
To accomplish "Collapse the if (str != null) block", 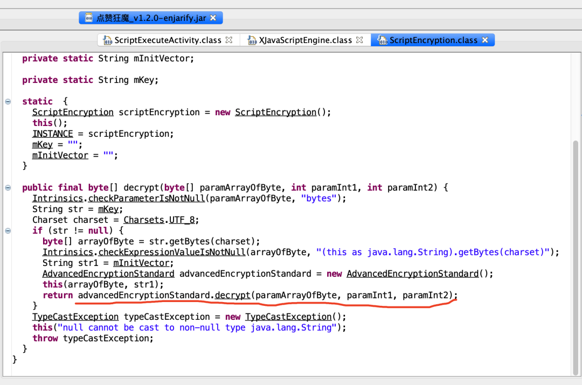I will [8, 230].
